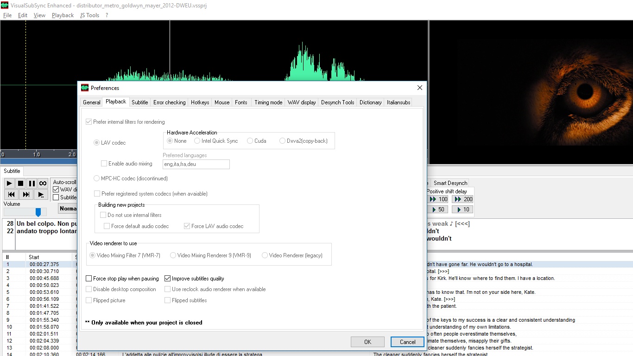The width and height of the screenshot is (633, 356).
Task: Adjust the Volume slider handle
Action: coord(38,212)
